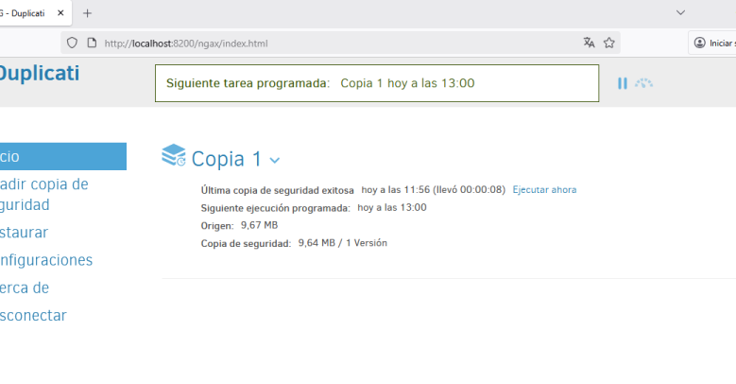Click the shield tracking protection icon
The height and width of the screenshot is (384, 736).
[x=72, y=44]
